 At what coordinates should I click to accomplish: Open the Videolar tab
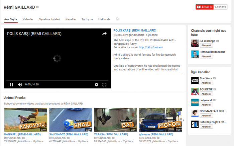28,19
